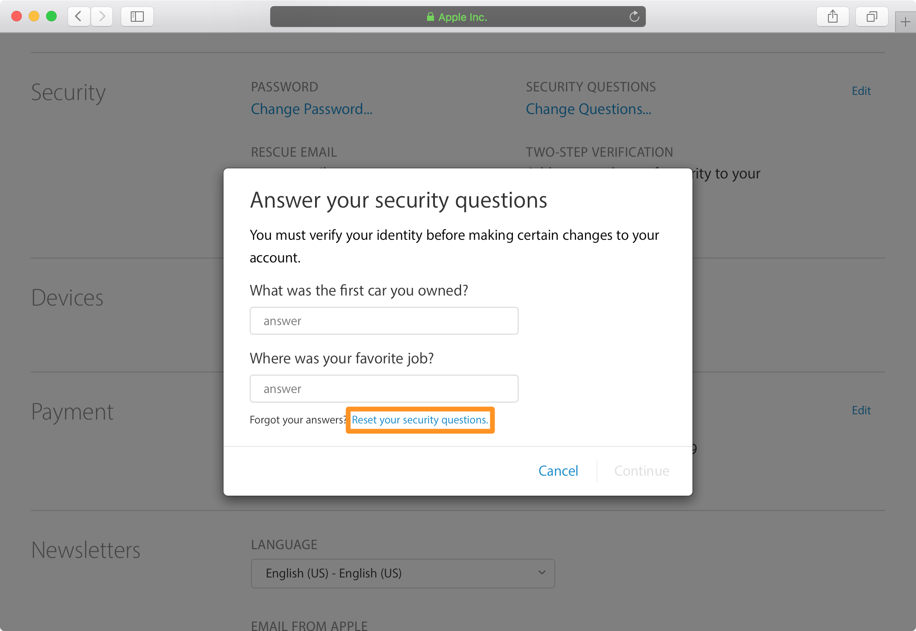Edit the Payment section

pos(861,410)
